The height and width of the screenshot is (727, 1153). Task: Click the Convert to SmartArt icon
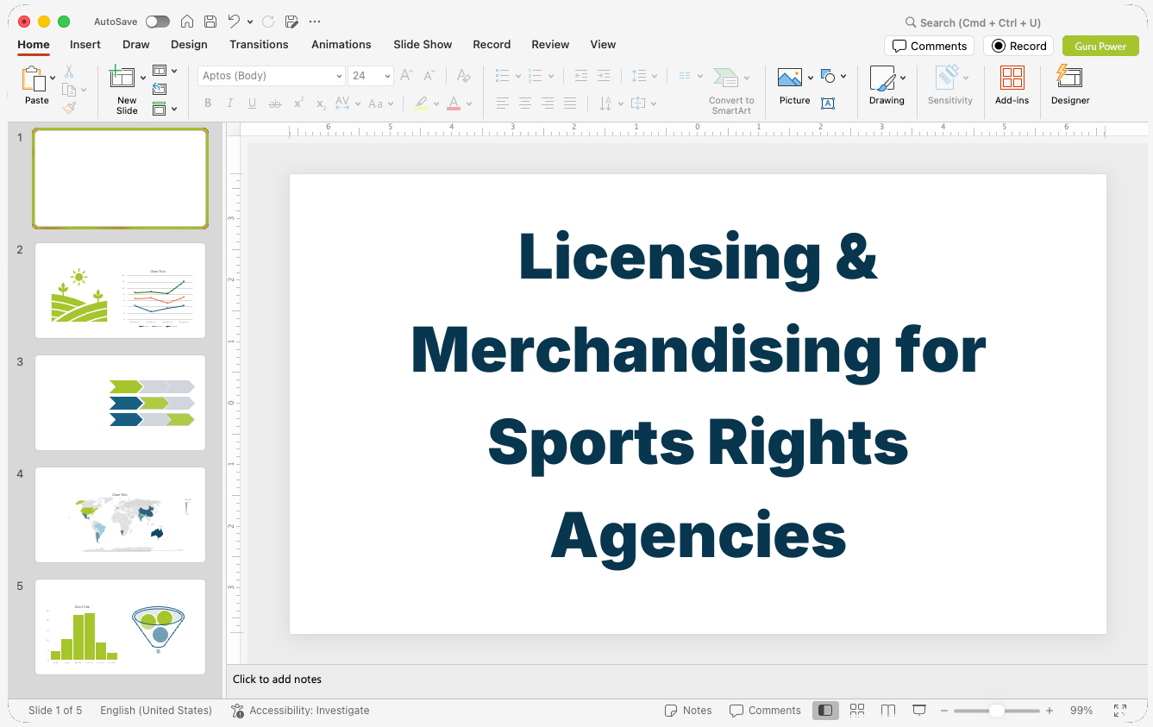click(726, 78)
